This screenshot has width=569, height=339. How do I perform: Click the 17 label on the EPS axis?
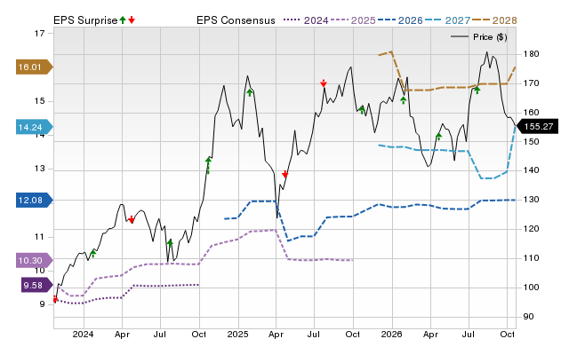(39, 34)
